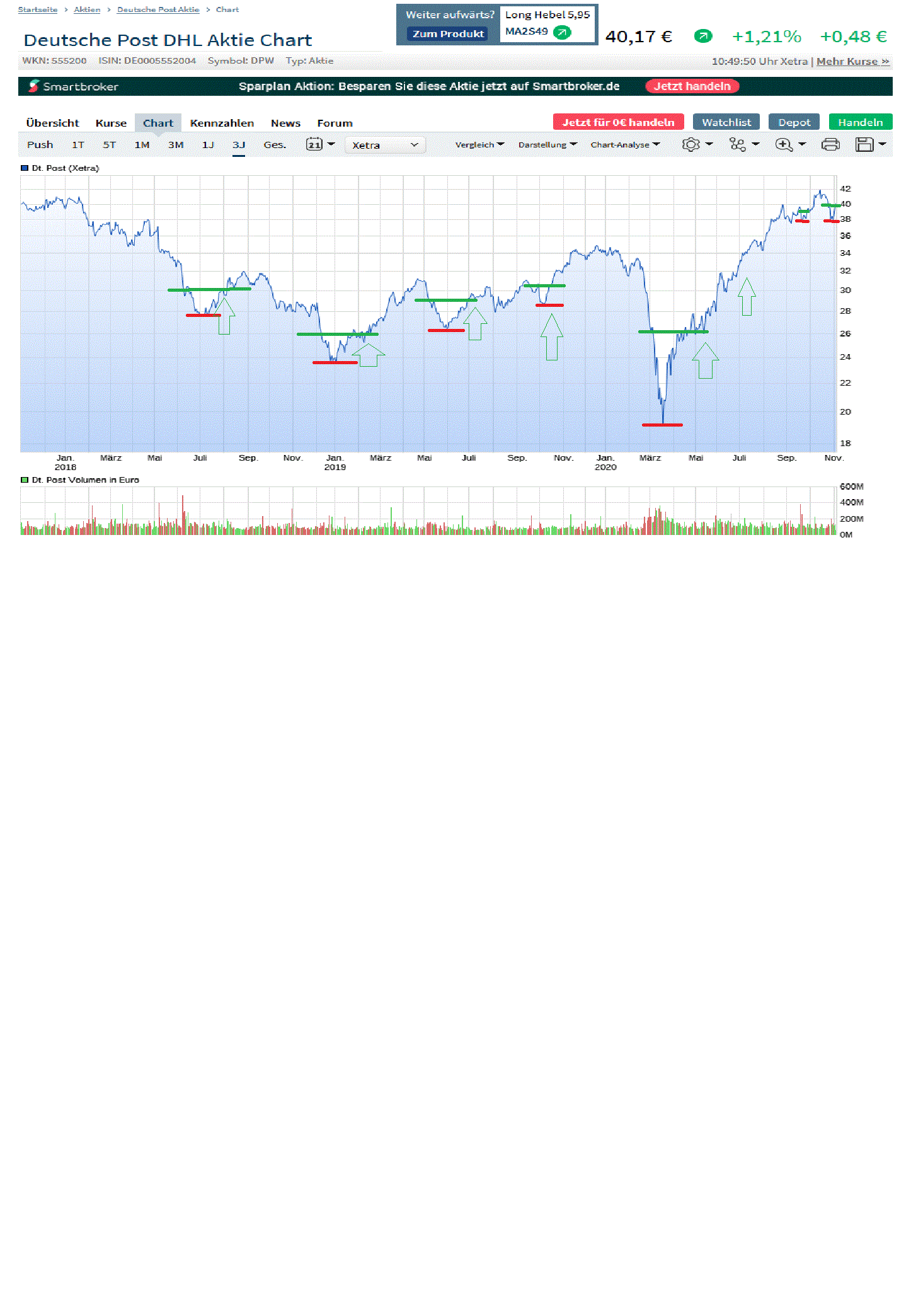Select the Chart tab

158,123
